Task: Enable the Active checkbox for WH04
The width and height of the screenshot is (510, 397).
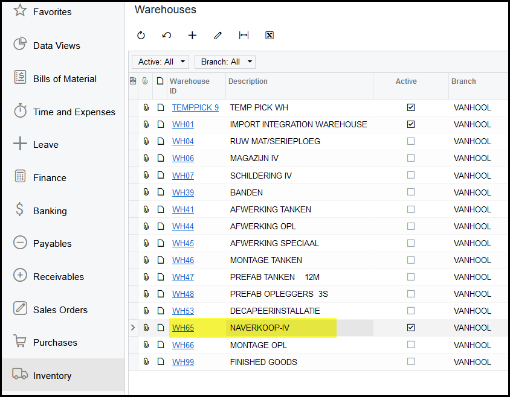Action: point(411,141)
